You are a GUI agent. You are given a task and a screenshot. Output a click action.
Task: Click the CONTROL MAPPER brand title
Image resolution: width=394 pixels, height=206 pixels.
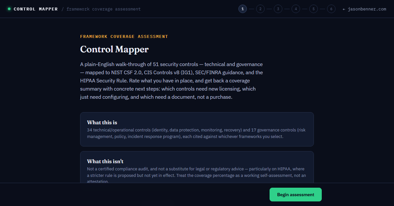(x=36, y=9)
